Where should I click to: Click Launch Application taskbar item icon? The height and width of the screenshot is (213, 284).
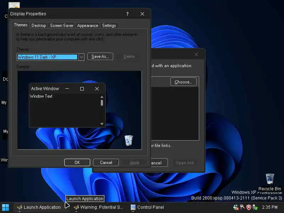pyautogui.click(x=20, y=207)
